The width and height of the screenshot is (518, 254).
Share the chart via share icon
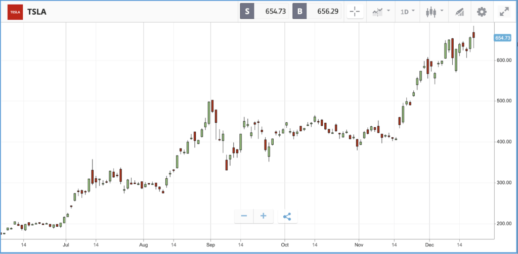[x=287, y=217]
